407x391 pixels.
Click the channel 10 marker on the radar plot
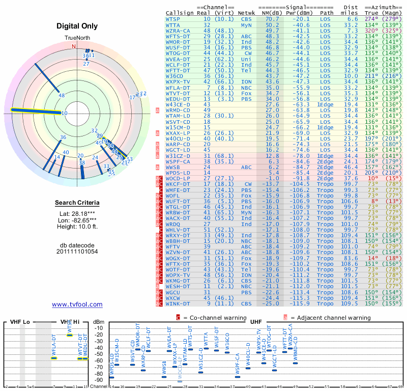64,113
